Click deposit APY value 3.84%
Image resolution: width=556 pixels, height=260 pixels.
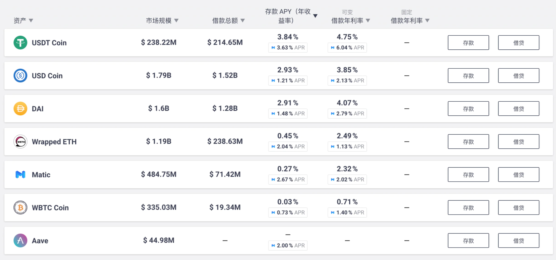pyautogui.click(x=288, y=37)
